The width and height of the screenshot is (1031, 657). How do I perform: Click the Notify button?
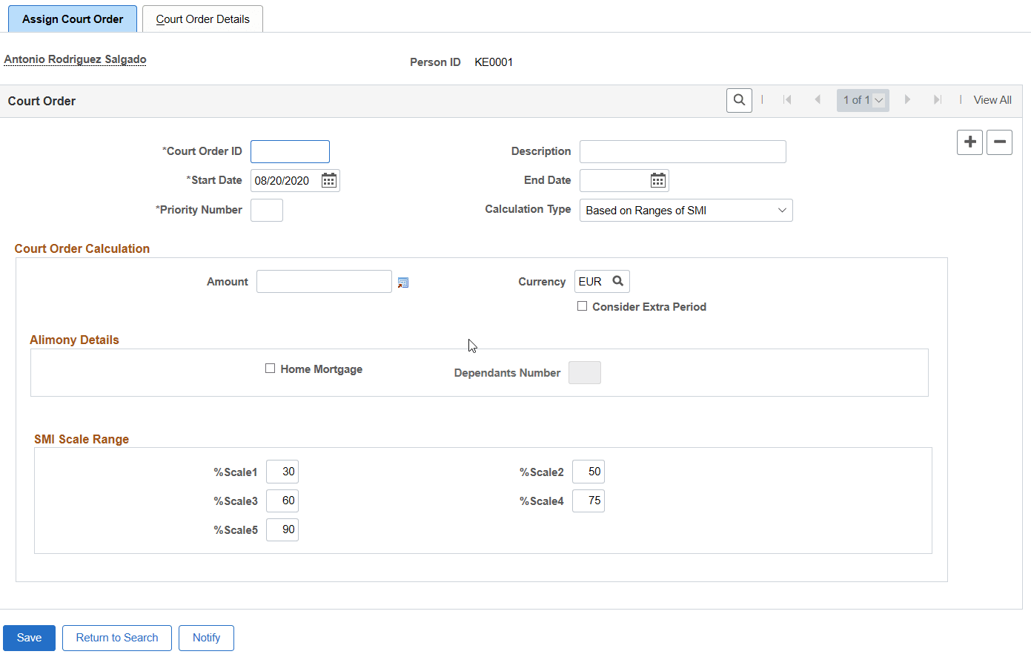click(x=206, y=637)
